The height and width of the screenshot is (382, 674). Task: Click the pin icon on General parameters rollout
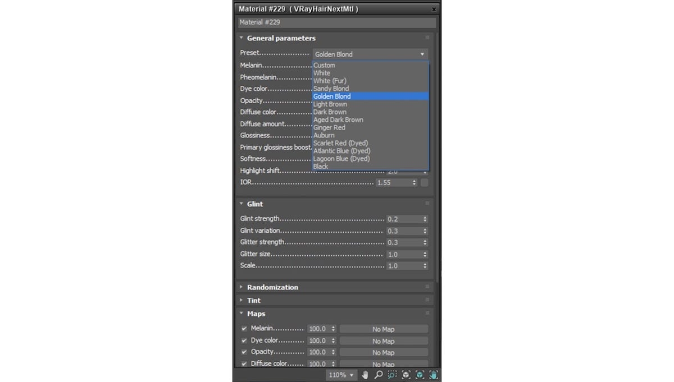coord(427,38)
